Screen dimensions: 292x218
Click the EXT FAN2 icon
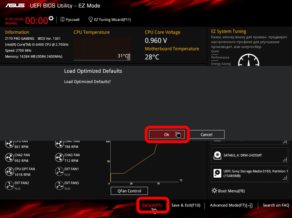pos(9,186)
